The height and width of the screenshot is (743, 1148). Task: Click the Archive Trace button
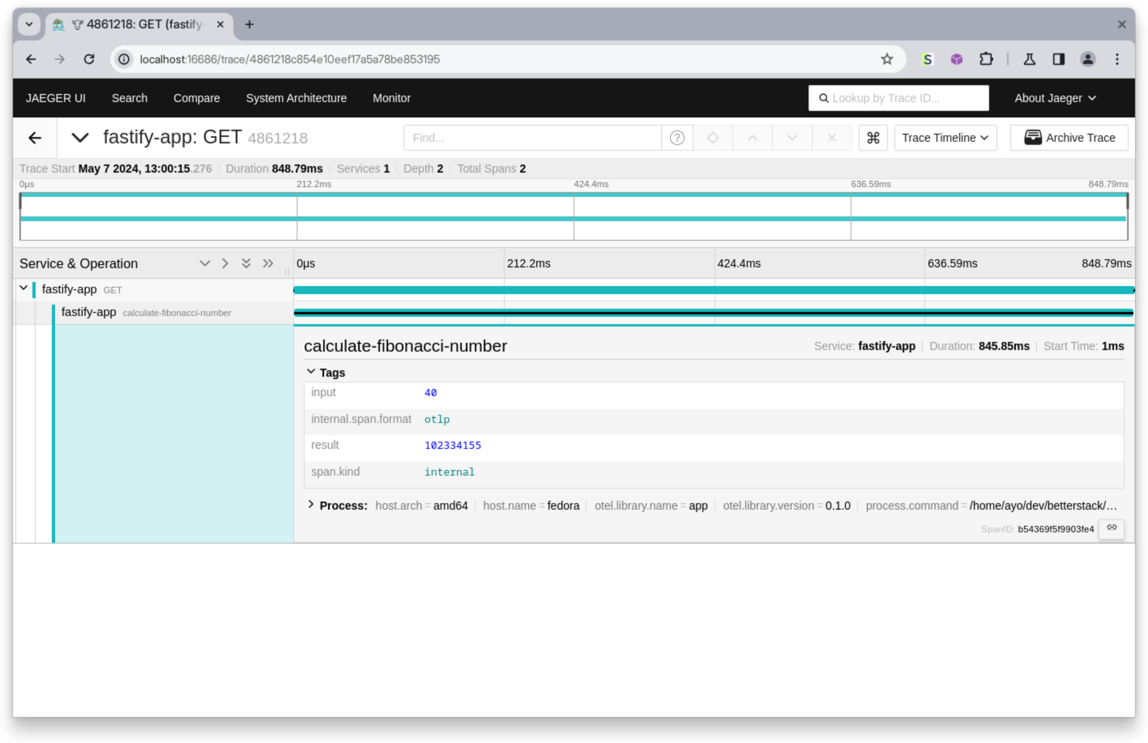click(1073, 137)
